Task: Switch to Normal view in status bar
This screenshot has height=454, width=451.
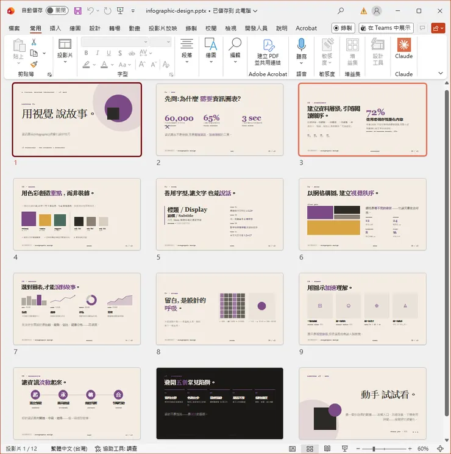Action: [293, 449]
